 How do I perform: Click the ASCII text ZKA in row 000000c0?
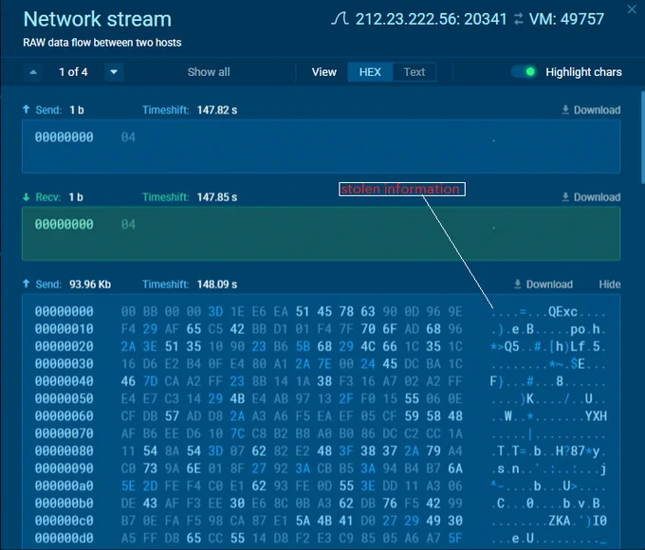point(559,521)
